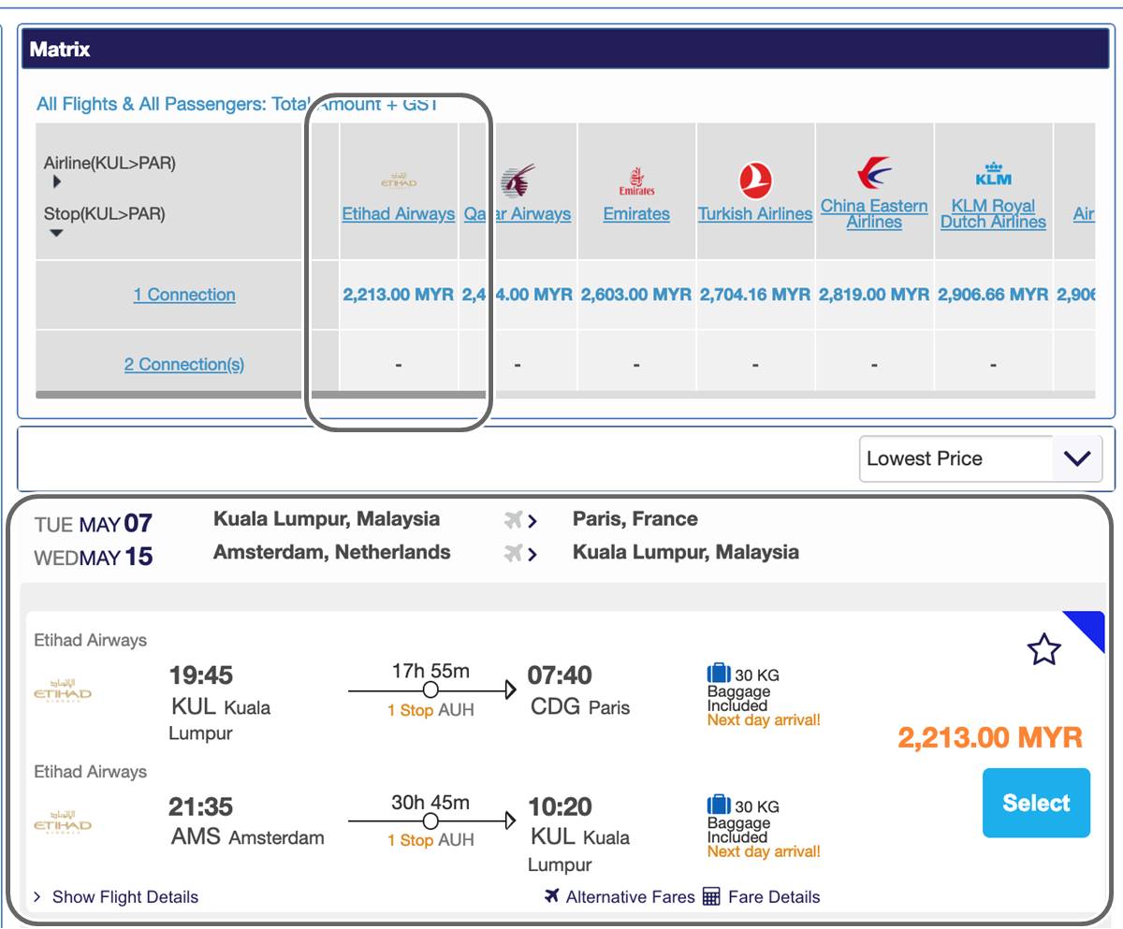Image resolution: width=1123 pixels, height=929 pixels.
Task: Click the WED MAY 15 date
Action: (93, 557)
